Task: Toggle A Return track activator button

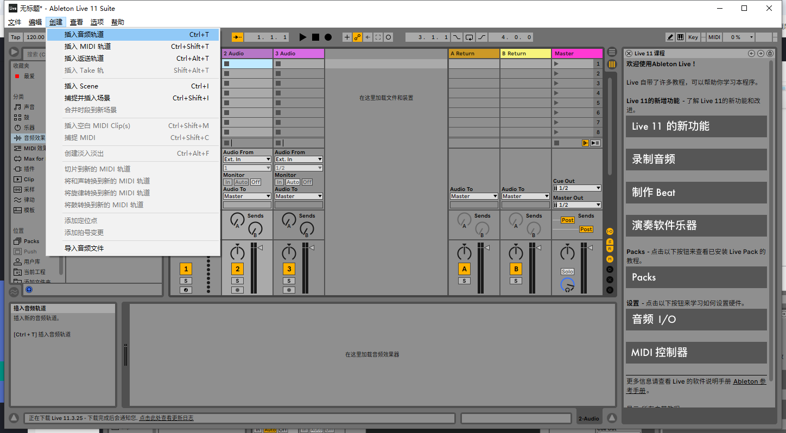Action: coord(464,269)
